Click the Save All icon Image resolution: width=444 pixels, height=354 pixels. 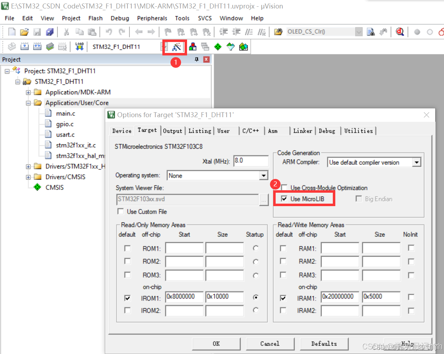[50, 32]
